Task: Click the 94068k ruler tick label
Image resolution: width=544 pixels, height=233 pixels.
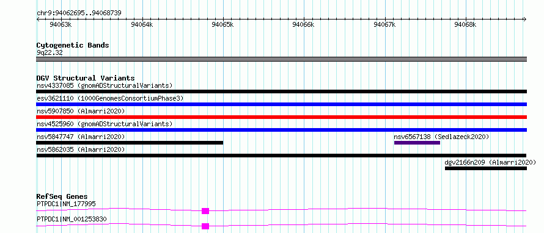Action: click(466, 24)
